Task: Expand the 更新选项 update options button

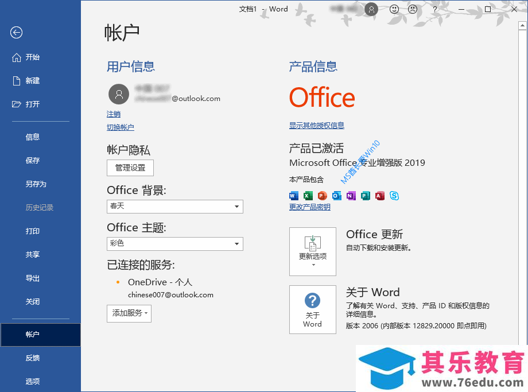Action: pos(312,251)
